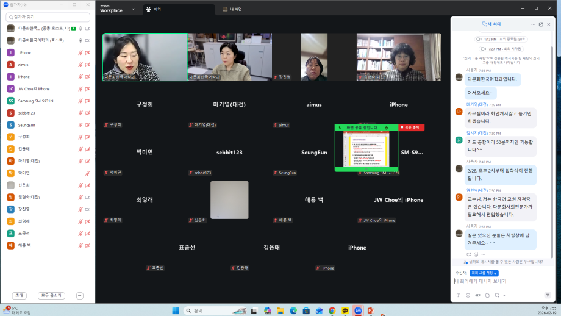Select participant 표종선 in the list
The height and width of the screenshot is (316, 561).
pyautogui.click(x=48, y=233)
